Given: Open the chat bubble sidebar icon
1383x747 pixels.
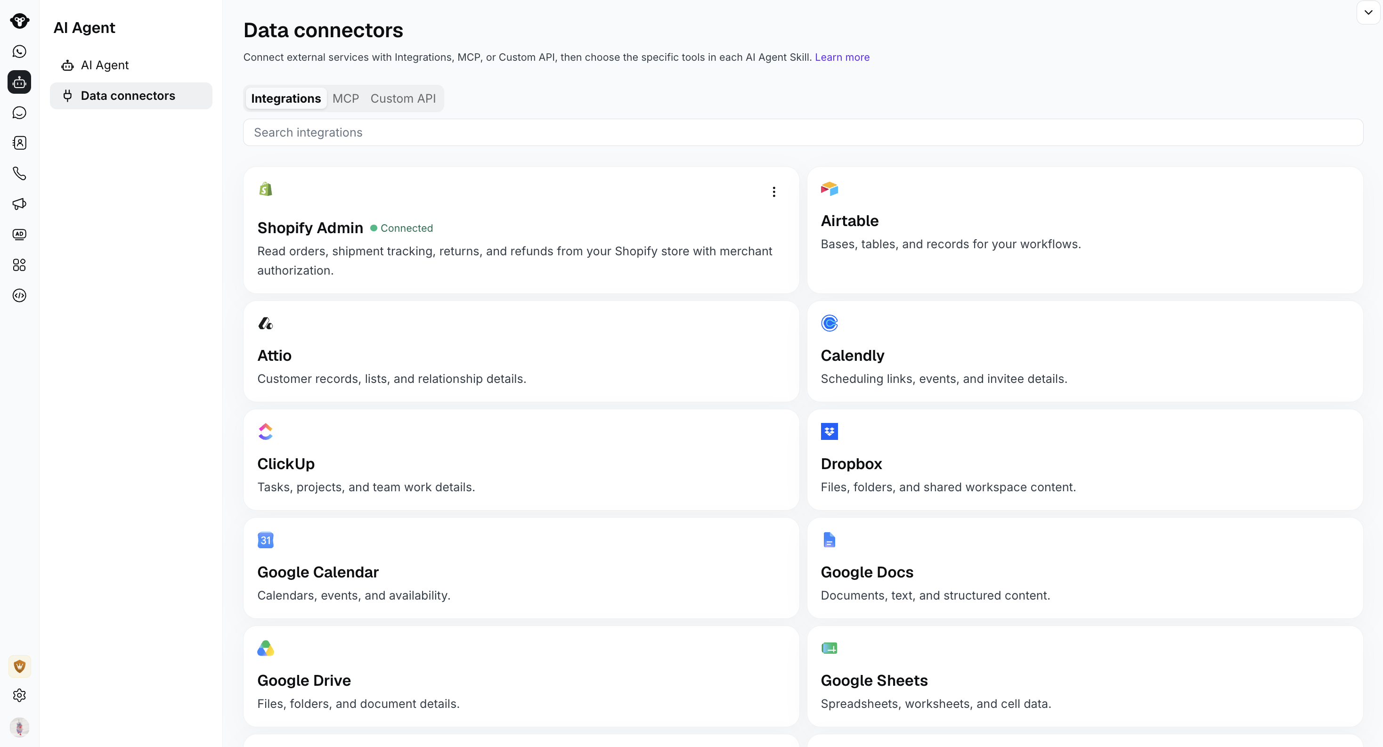Looking at the screenshot, I should 19,113.
